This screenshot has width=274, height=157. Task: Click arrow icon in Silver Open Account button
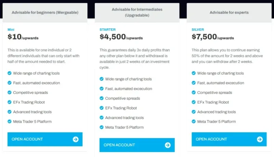(x=259, y=139)
